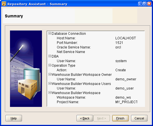This screenshot has height=126, width=153.
Task: Select User Name: label under Workspace Users
Action: pos(66,88)
